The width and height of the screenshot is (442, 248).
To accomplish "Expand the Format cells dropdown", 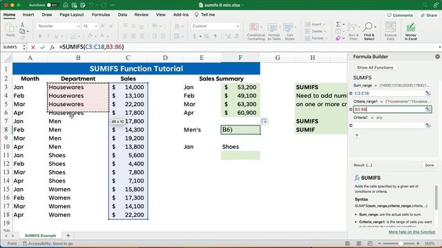I will 326,38.
